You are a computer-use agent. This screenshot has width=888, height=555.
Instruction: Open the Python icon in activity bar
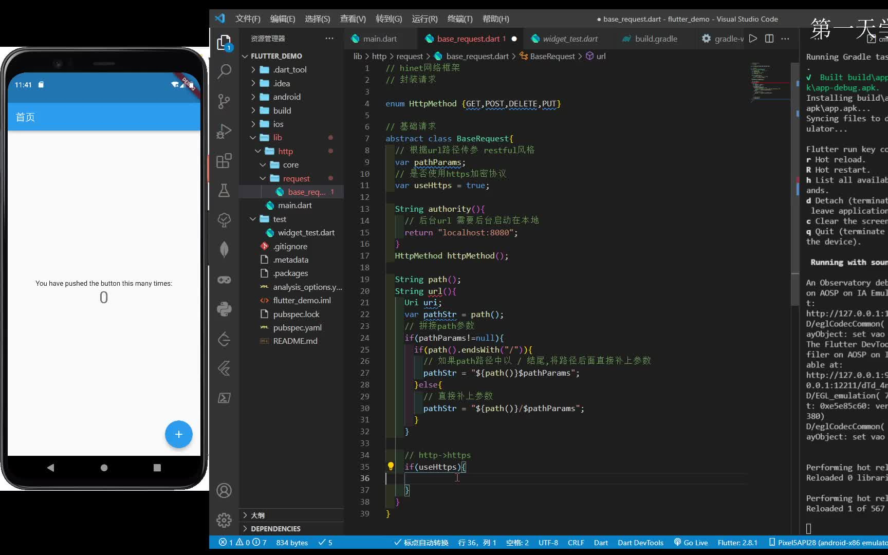(x=224, y=309)
